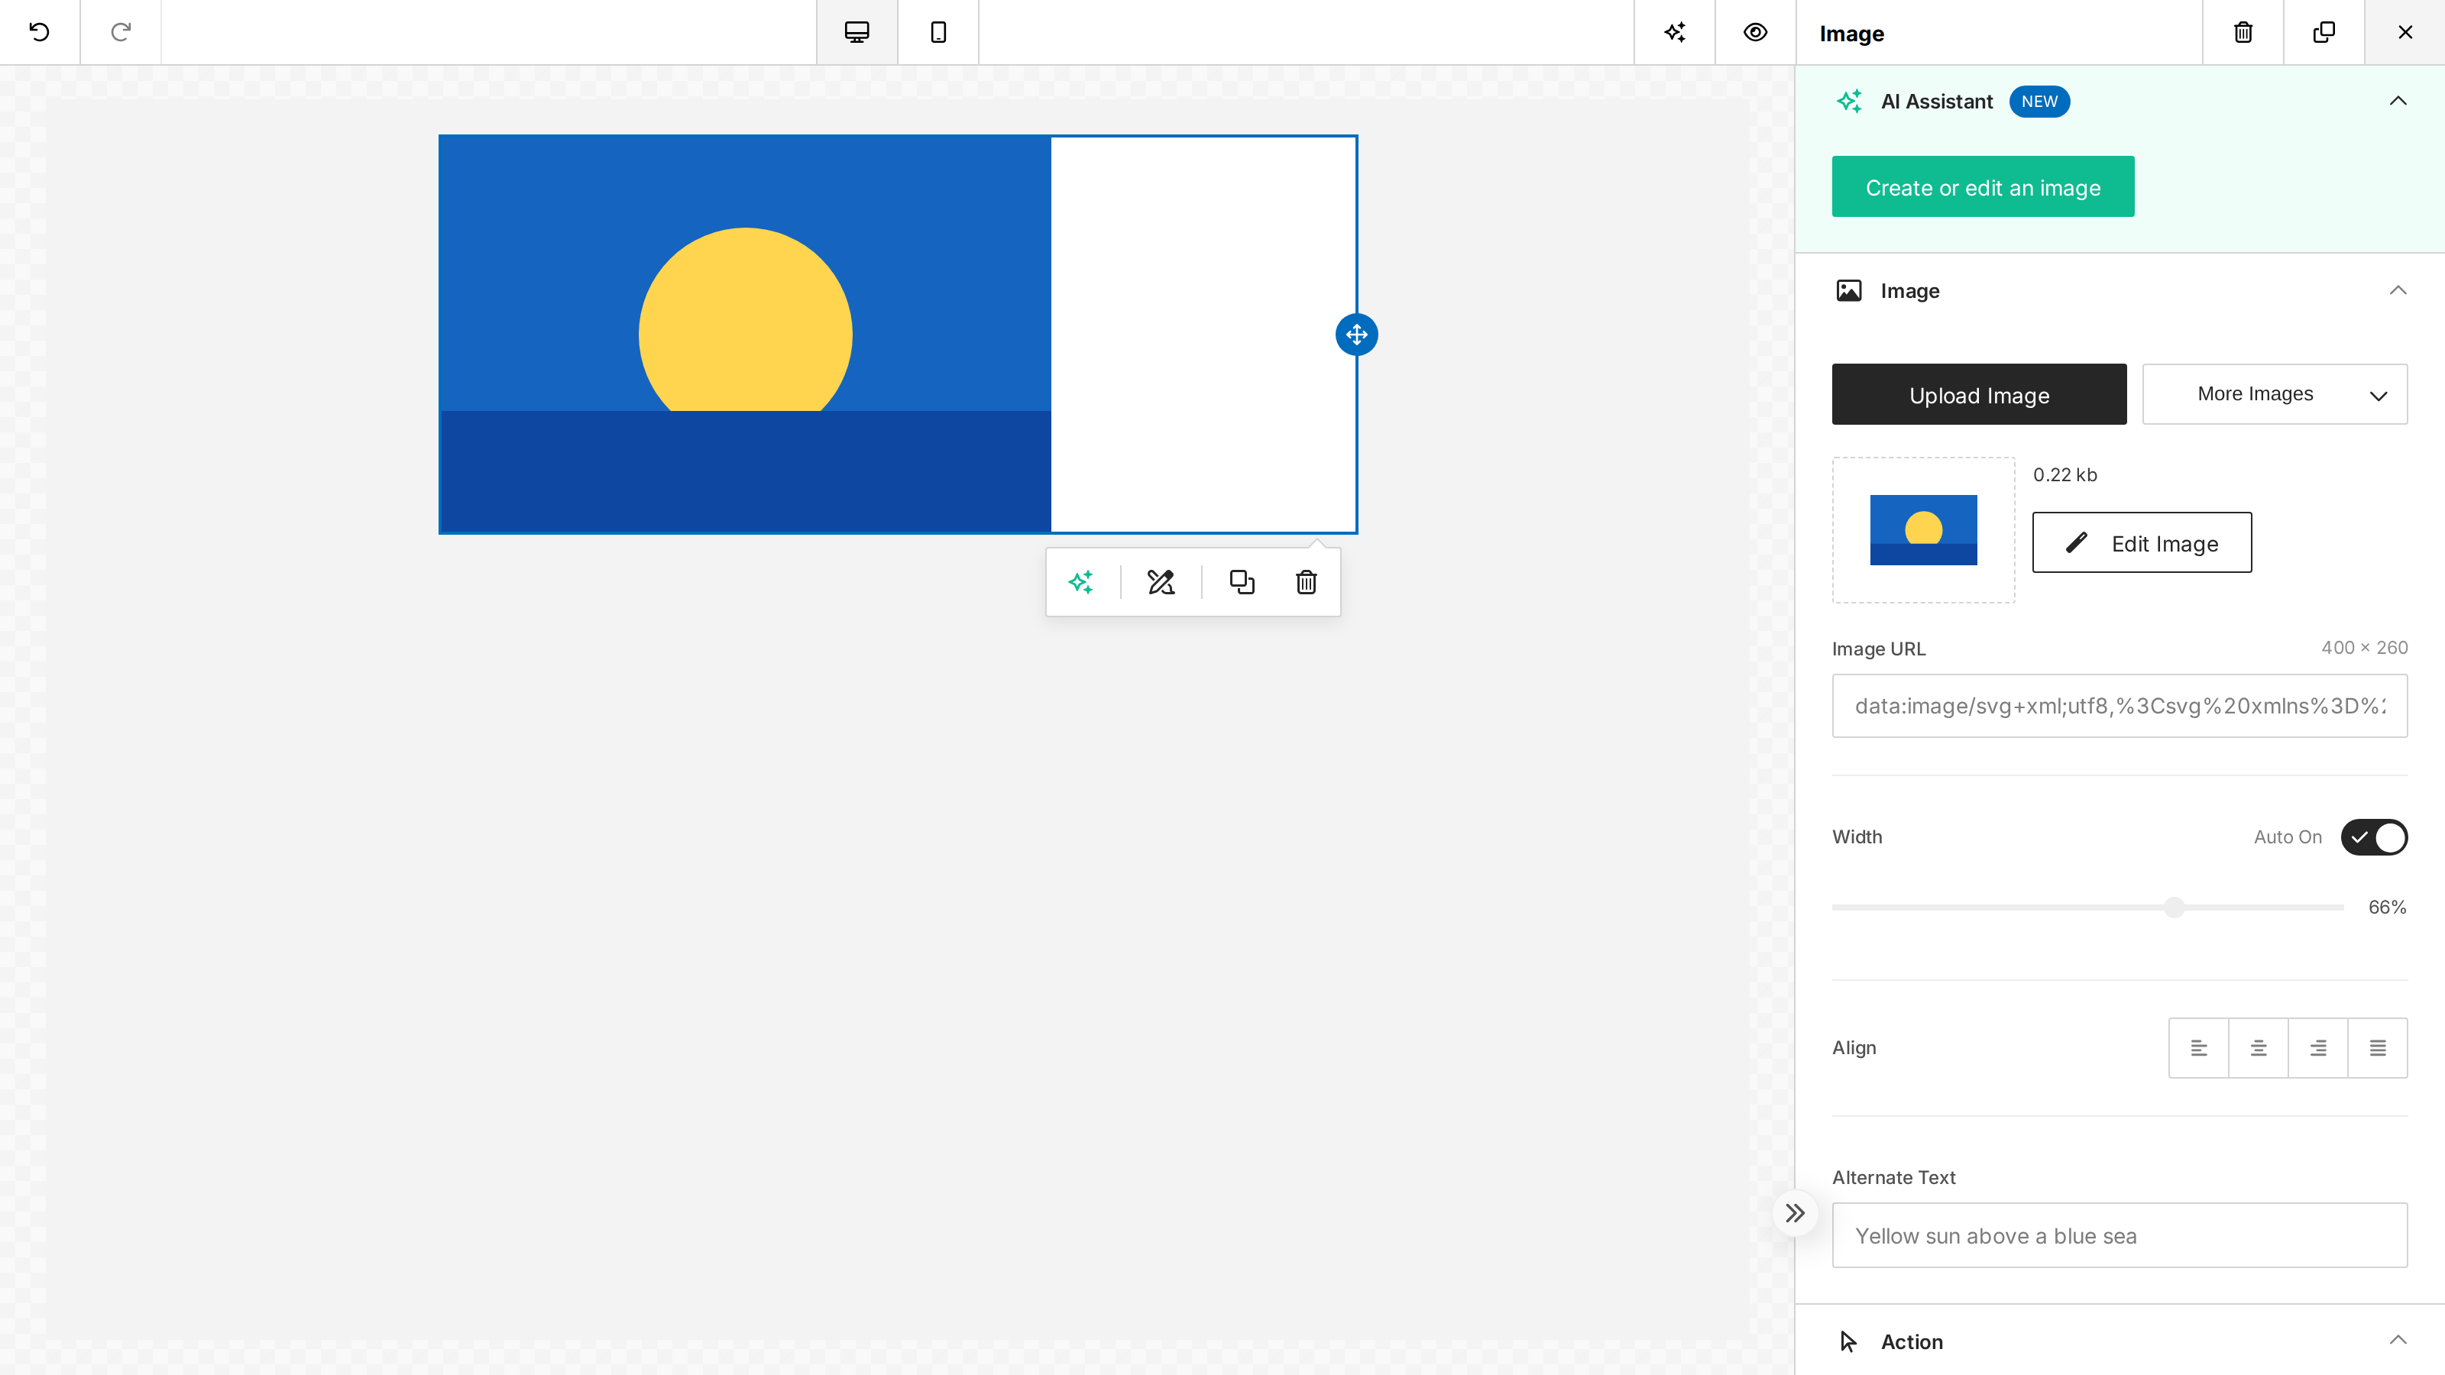
Task: Open AI sparkle tool in top bar
Action: [1674, 32]
